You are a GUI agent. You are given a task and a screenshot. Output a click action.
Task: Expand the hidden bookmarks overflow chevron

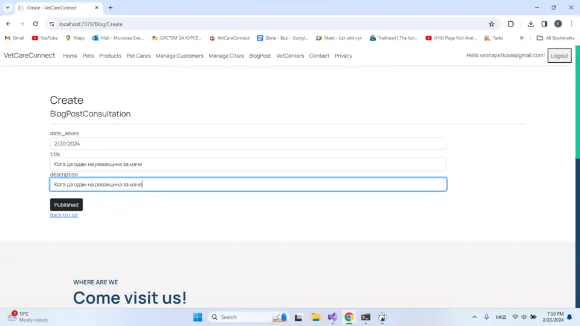point(521,38)
